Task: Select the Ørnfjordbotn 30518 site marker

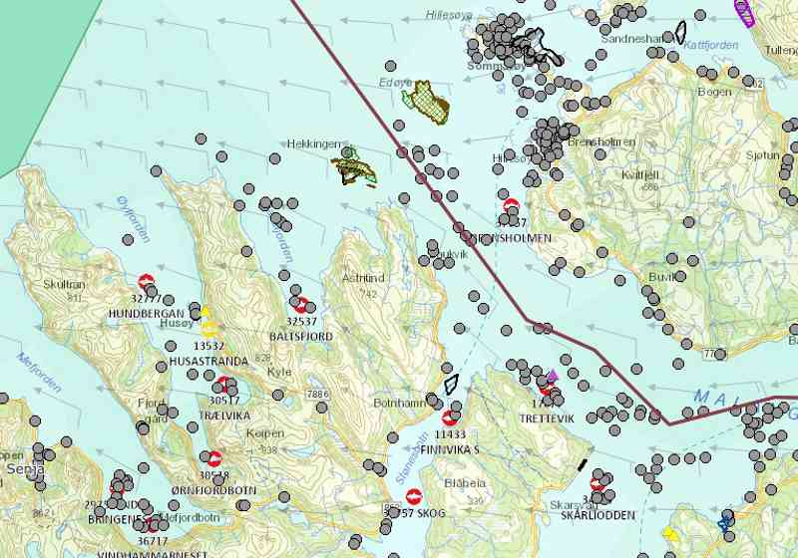Action: pos(214,458)
